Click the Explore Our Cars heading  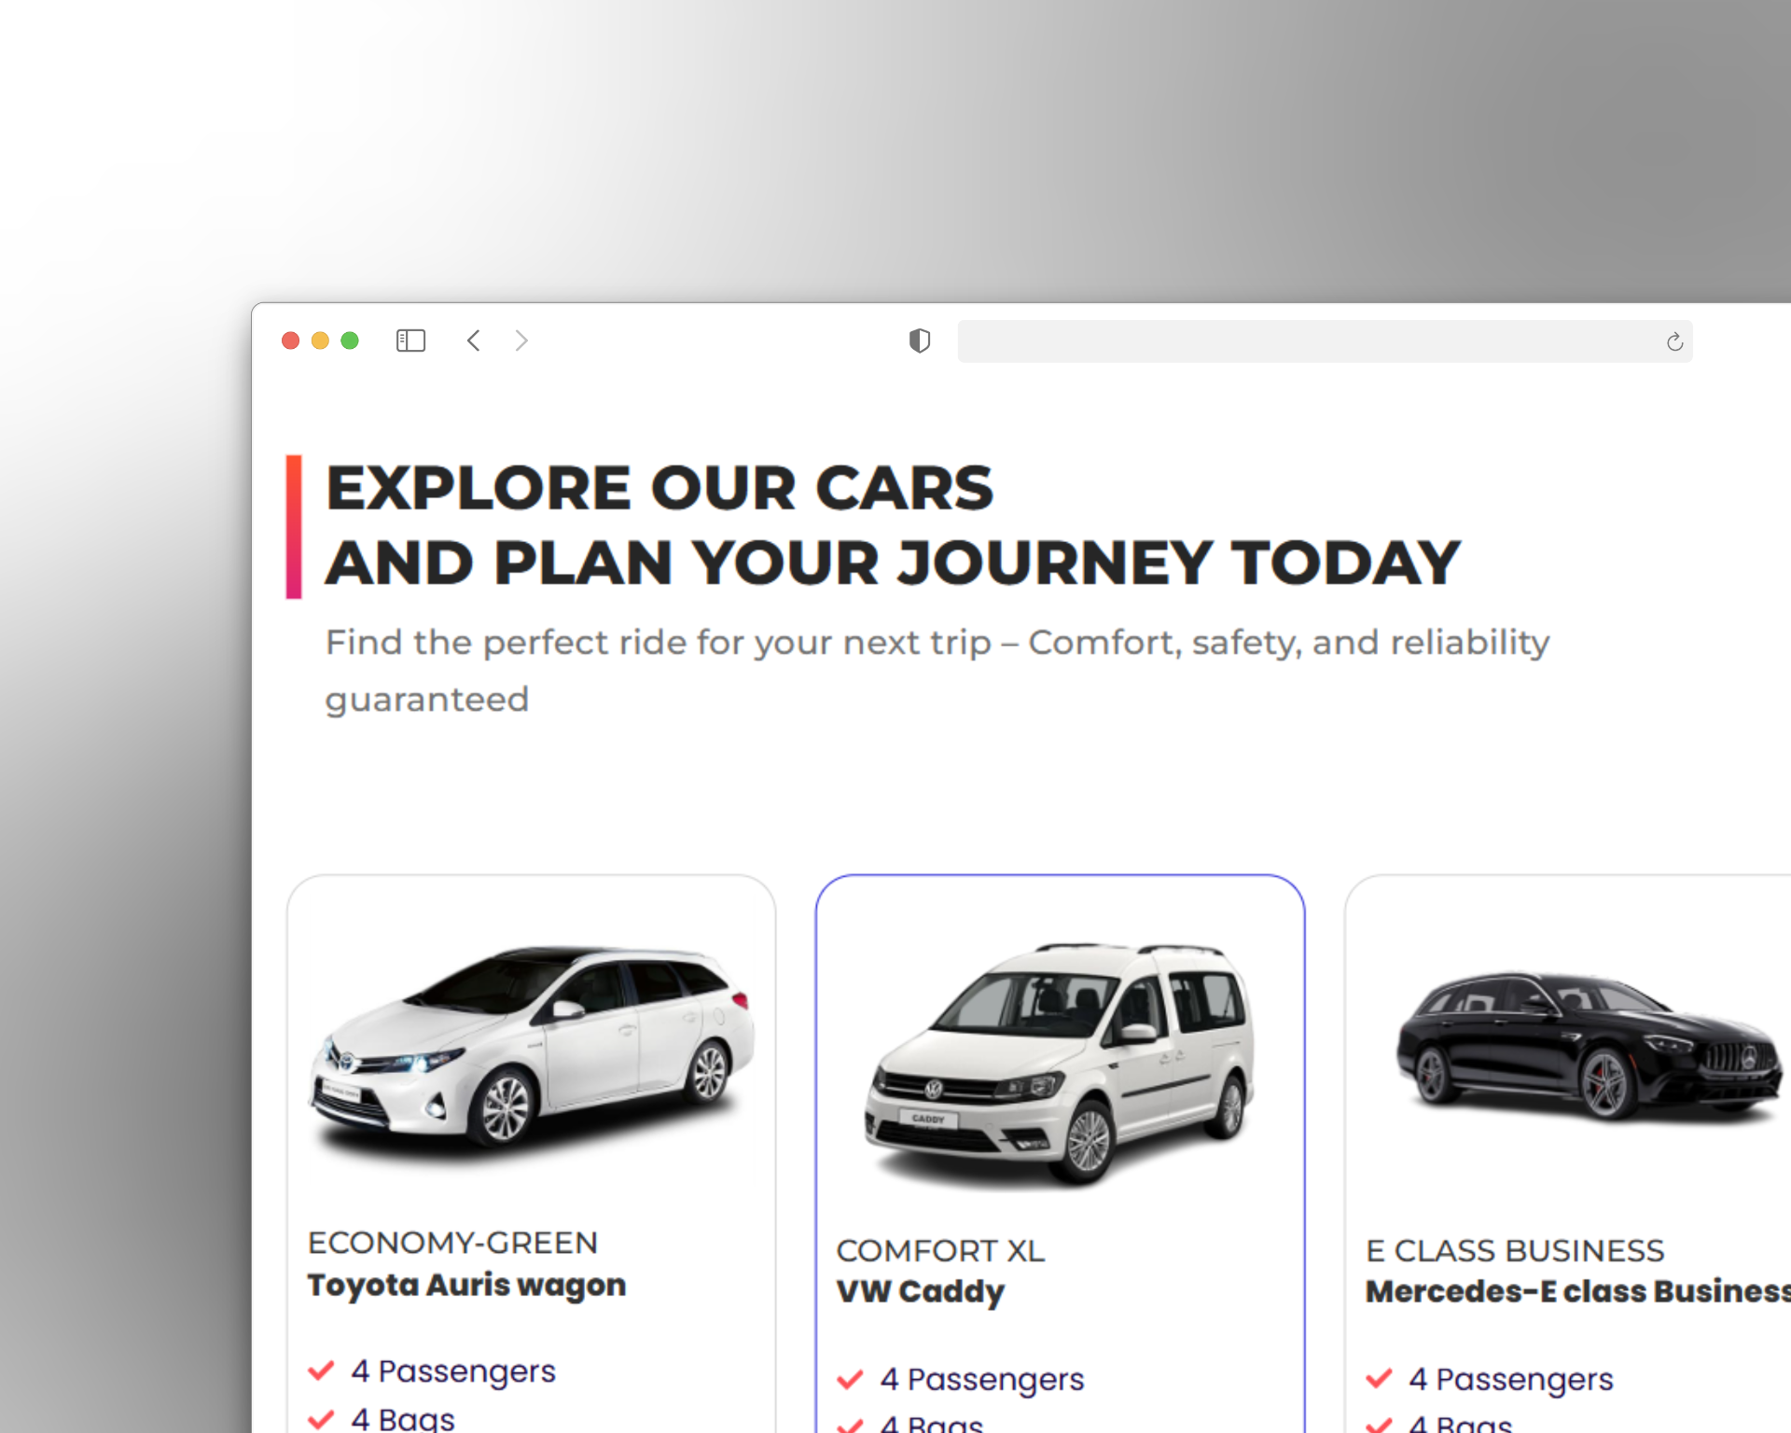click(659, 488)
